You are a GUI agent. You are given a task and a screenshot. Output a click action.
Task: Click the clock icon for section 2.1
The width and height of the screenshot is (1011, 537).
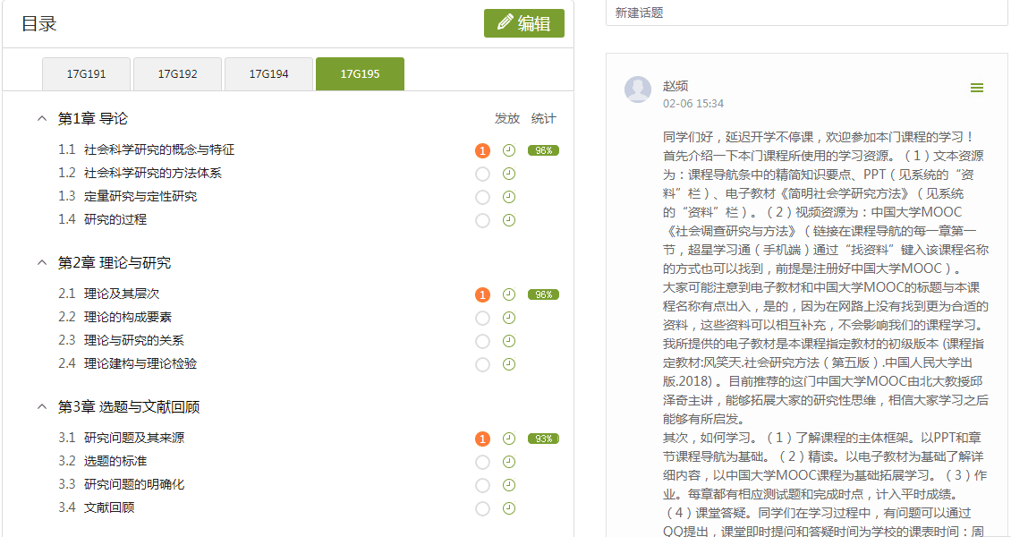tap(509, 294)
